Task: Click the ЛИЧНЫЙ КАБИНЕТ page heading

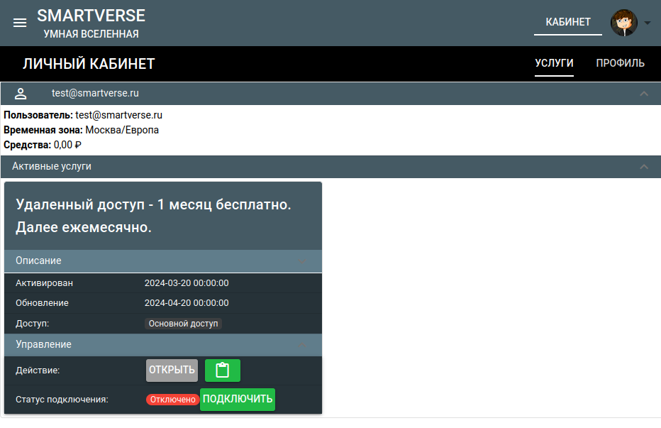Action: (89, 64)
